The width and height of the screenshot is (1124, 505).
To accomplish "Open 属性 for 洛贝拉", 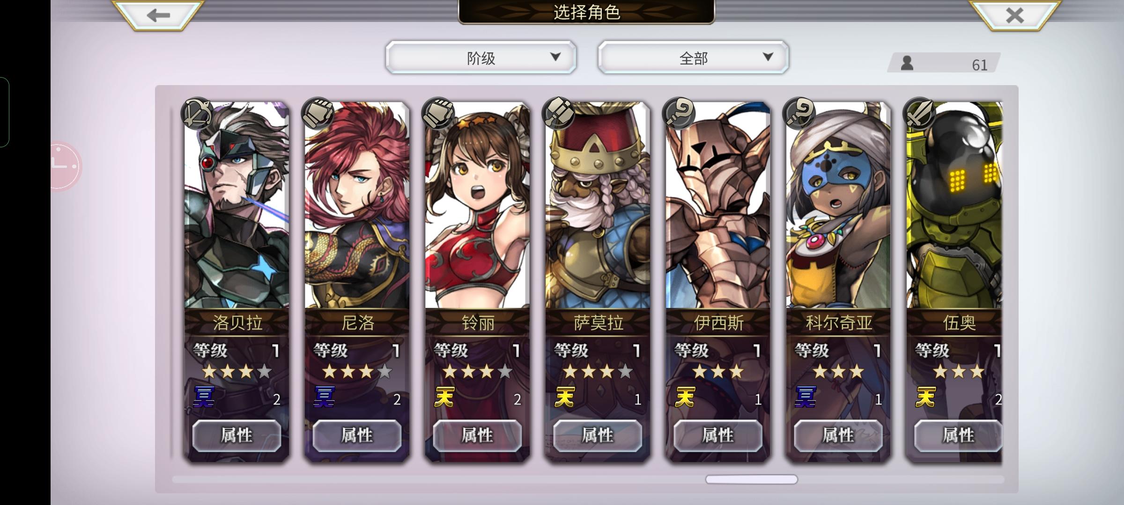I will (237, 435).
